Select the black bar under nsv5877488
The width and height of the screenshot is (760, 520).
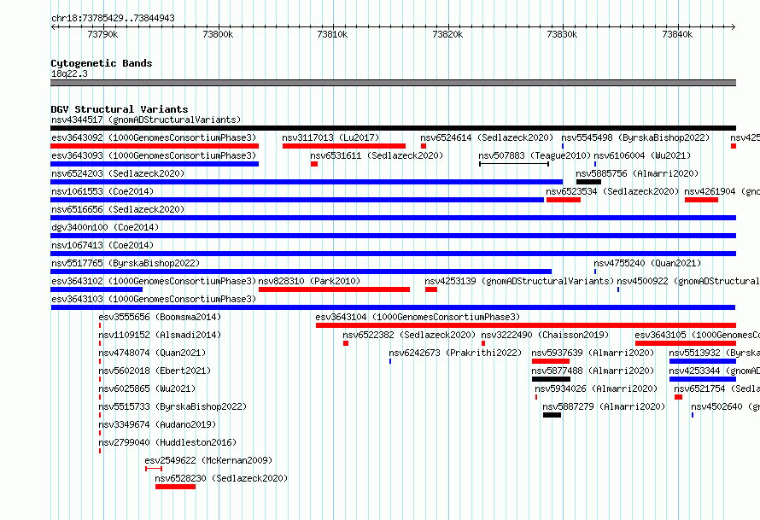[x=551, y=379]
